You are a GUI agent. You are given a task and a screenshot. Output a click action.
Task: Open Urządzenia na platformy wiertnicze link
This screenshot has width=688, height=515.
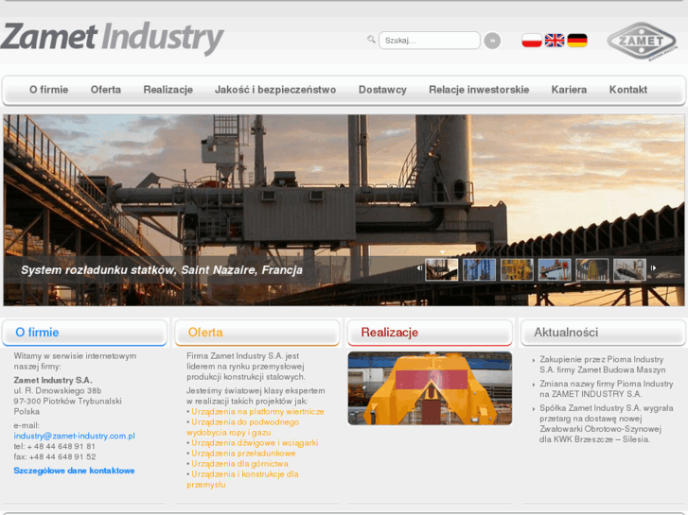coord(257,412)
